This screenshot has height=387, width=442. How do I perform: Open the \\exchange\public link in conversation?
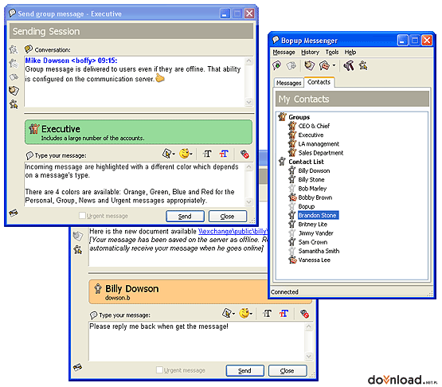pyautogui.click(x=233, y=232)
